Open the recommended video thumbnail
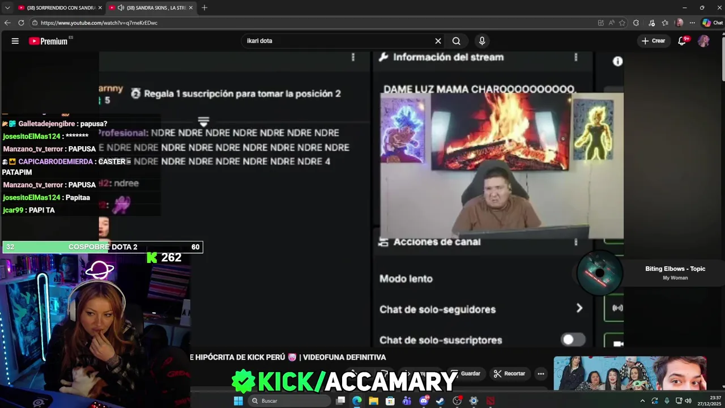Image resolution: width=725 pixels, height=408 pixels. [630, 373]
